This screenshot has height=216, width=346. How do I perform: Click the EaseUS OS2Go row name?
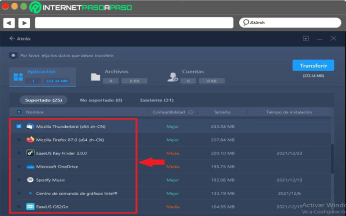(52, 207)
